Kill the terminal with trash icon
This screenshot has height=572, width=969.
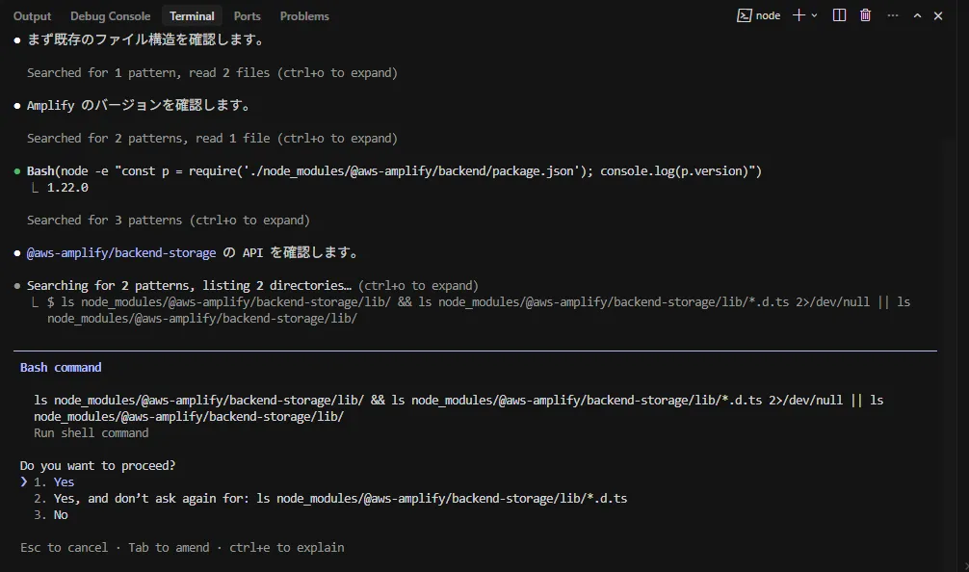[865, 15]
